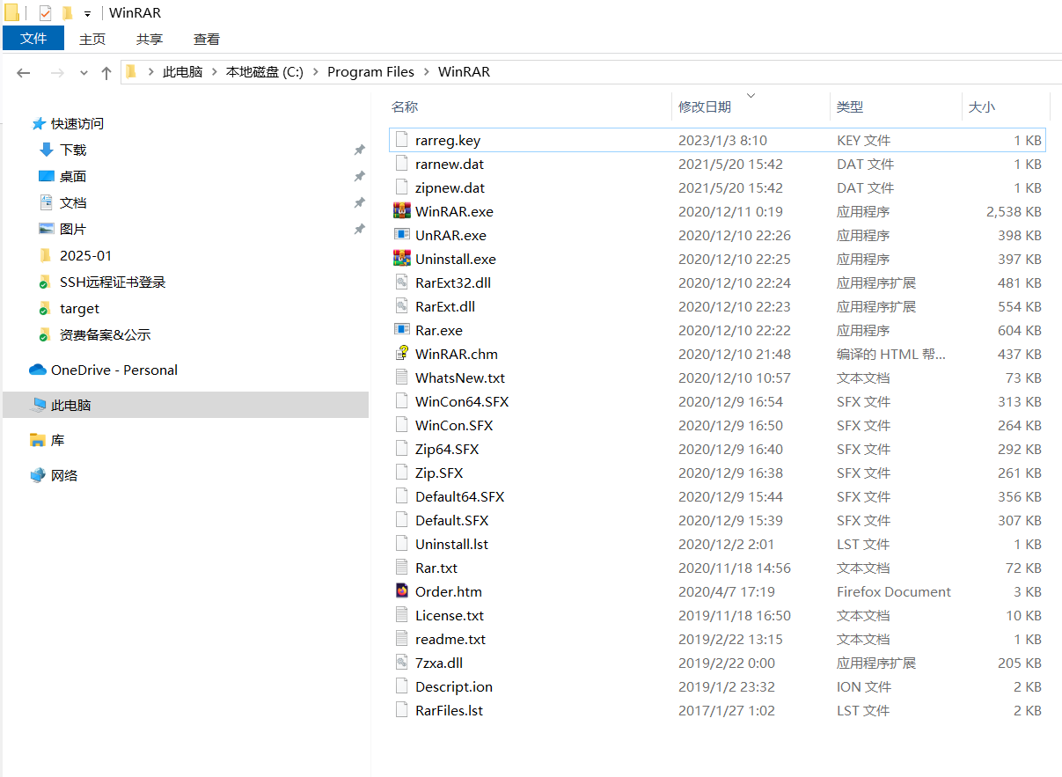Unpin 下载 from quick access
This screenshot has width=1062, height=777.
click(x=359, y=150)
